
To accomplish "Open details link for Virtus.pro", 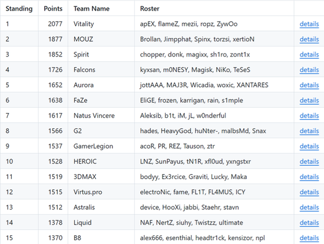I will click(x=309, y=192).
